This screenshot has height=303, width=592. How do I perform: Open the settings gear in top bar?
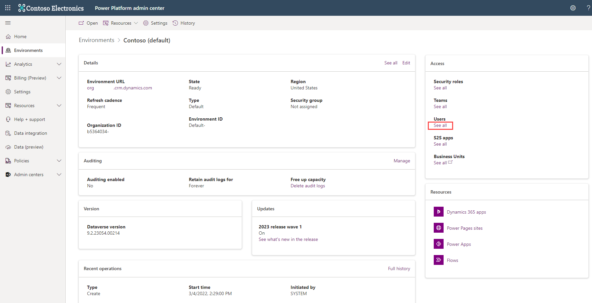click(x=573, y=8)
